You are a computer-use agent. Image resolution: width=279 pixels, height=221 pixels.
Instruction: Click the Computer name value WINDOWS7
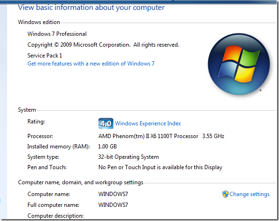point(113,194)
